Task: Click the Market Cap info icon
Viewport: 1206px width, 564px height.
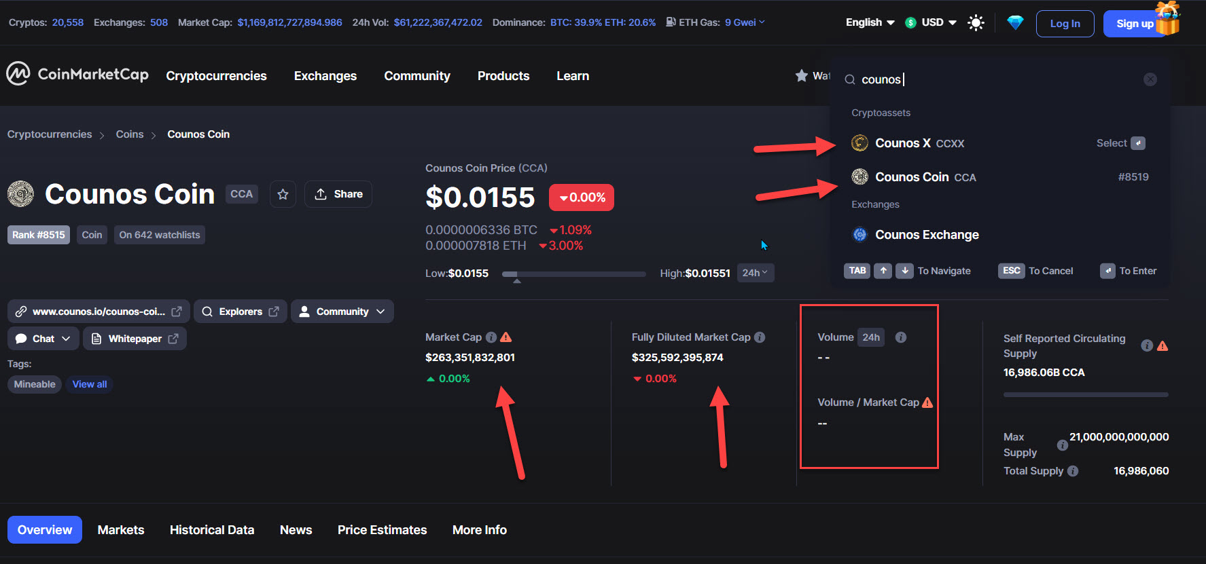Action: tap(491, 337)
